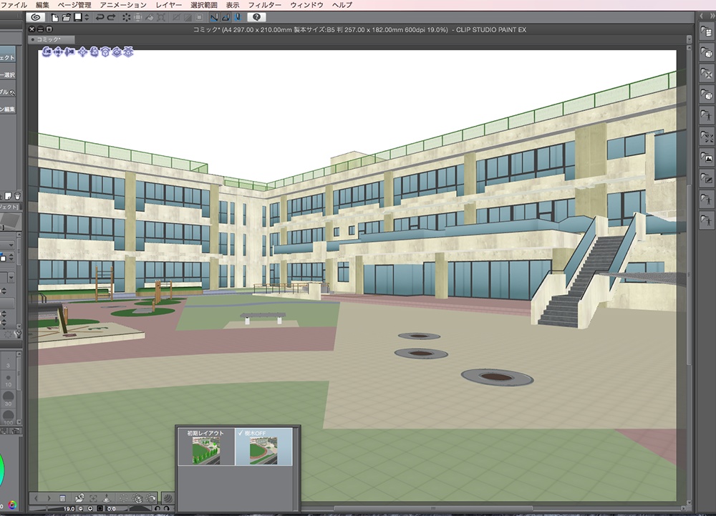Select the camera pan tool in the 3D manipulator
Image resolution: width=716 pixels, height=516 pixels.
point(58,52)
